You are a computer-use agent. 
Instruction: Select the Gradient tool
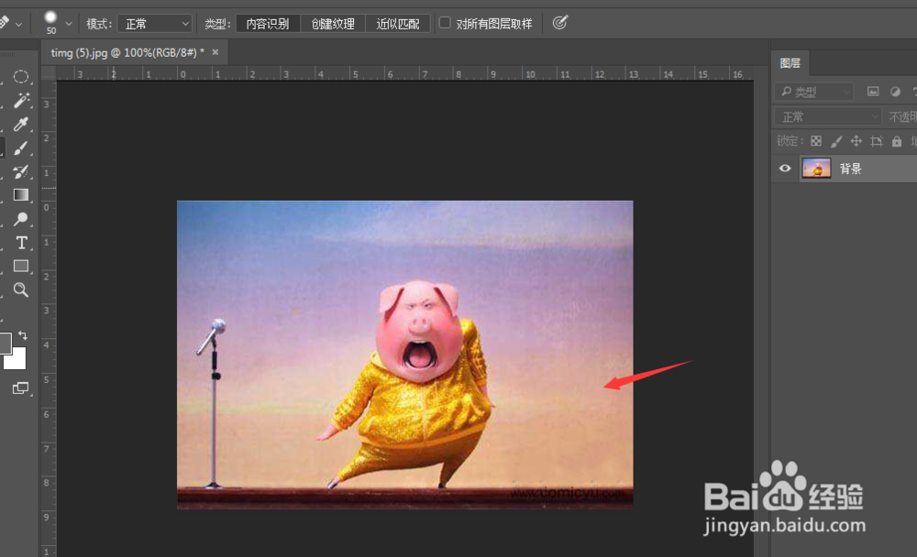tap(21, 194)
